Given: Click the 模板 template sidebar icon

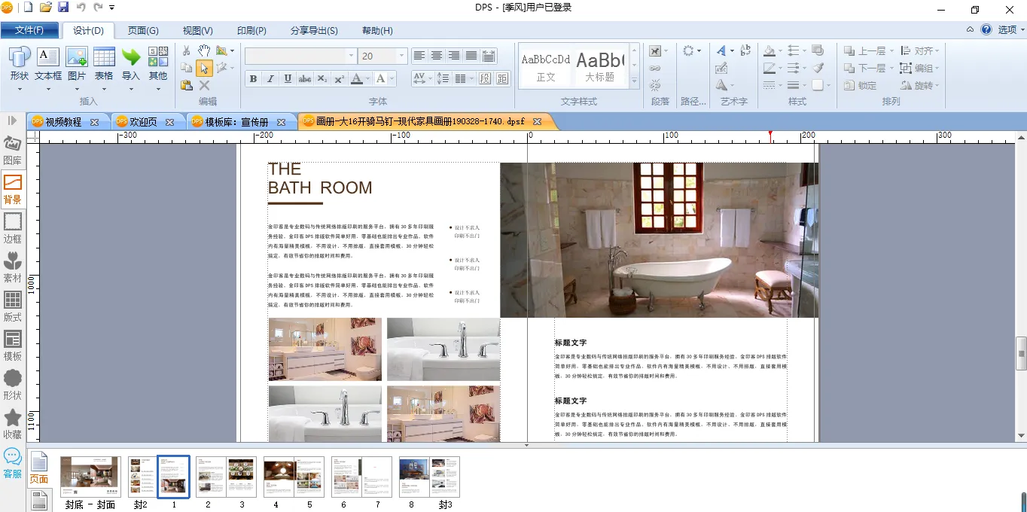Looking at the screenshot, I should click(x=13, y=346).
